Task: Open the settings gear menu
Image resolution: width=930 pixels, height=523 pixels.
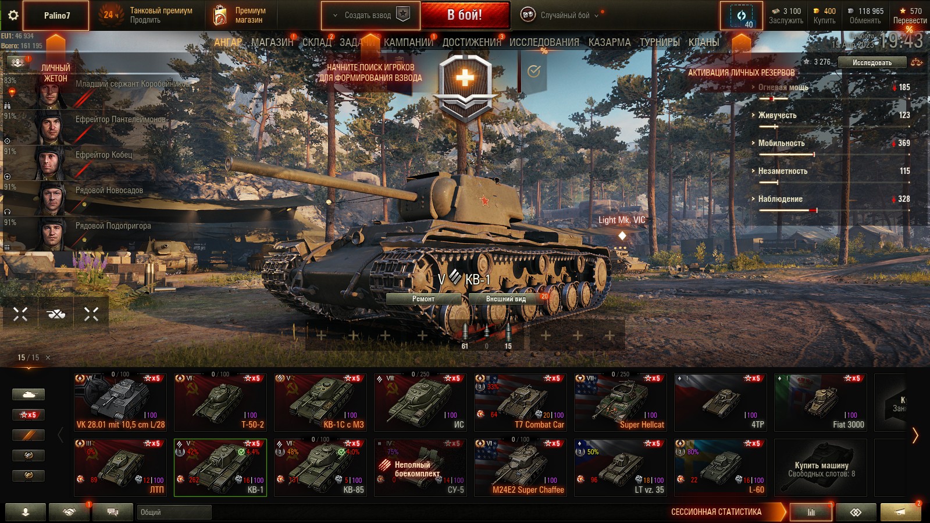Action: coord(13,15)
